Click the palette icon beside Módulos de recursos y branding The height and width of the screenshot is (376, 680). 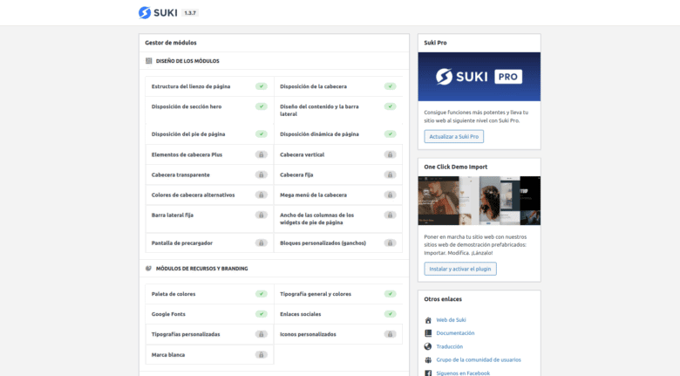149,269
